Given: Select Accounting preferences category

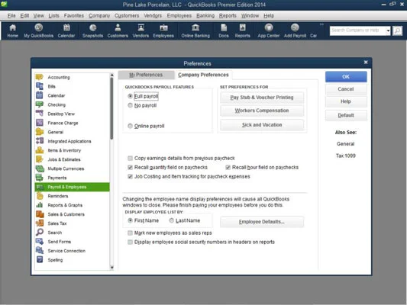Looking at the screenshot, I should tap(72, 77).
